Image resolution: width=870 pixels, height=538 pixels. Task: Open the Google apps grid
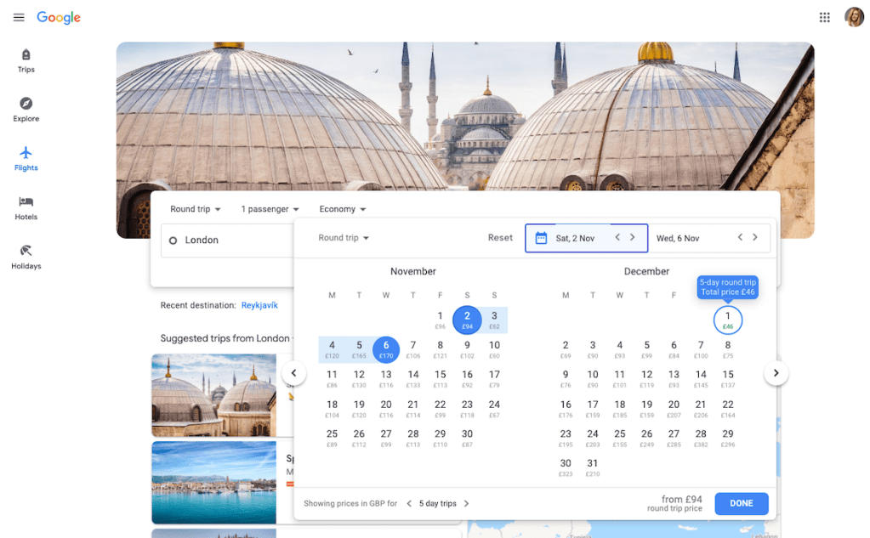(824, 18)
